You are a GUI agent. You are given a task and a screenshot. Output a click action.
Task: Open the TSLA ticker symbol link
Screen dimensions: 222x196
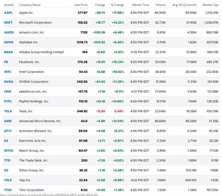click(x=8, y=111)
